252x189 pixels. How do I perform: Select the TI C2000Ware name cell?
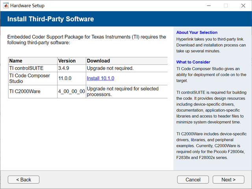pyautogui.click(x=24, y=92)
